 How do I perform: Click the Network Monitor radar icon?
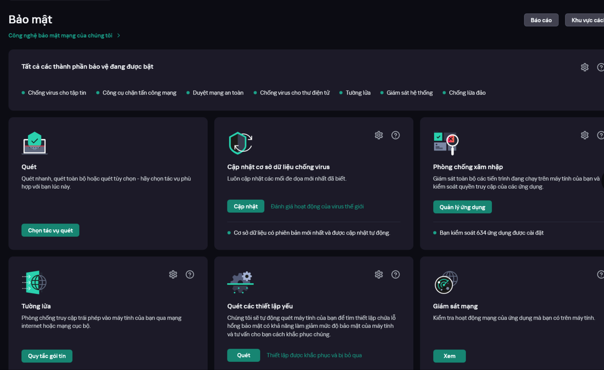446,282
